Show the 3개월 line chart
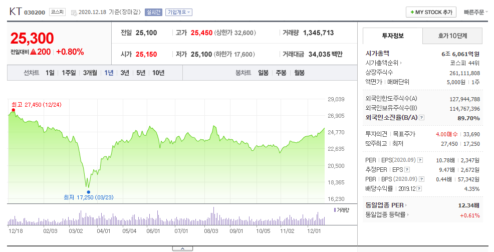 point(90,73)
